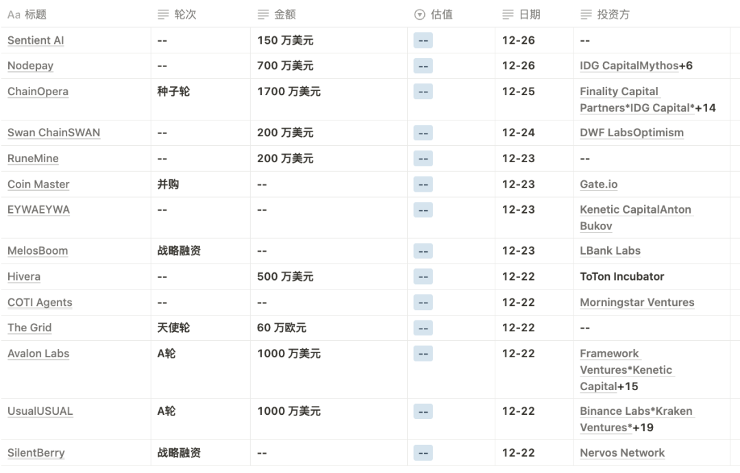
Task: Click the DWF Labs investor link
Action: (606, 133)
